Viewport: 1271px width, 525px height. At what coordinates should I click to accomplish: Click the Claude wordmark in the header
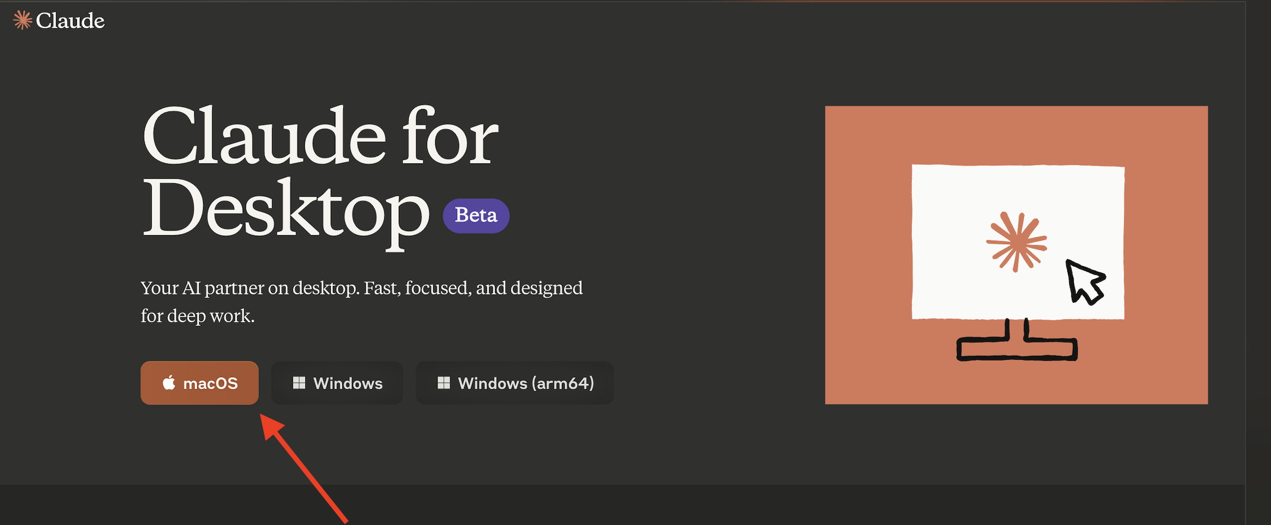tap(70, 21)
